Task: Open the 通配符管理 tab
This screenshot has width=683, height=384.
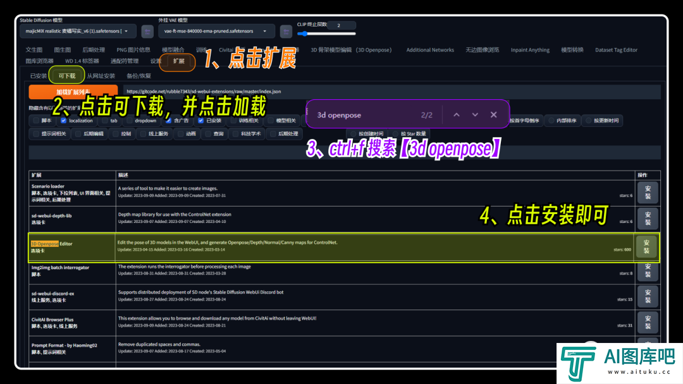Action: point(125,61)
